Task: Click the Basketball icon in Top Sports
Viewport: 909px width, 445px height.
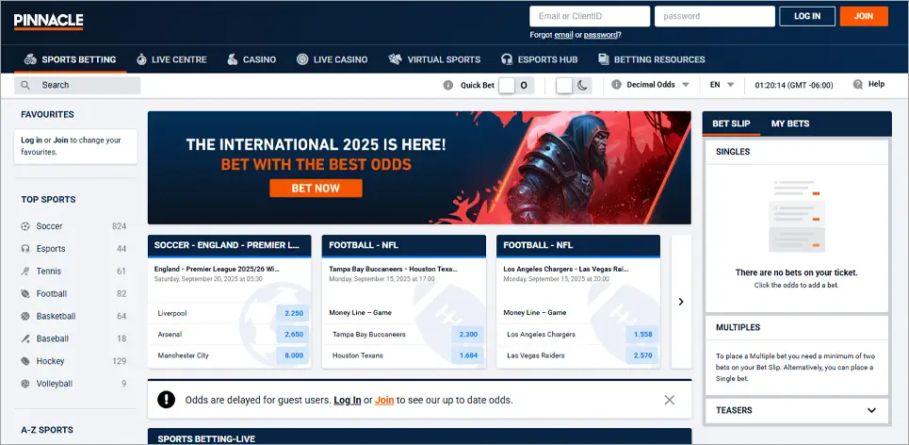Action: [25, 317]
